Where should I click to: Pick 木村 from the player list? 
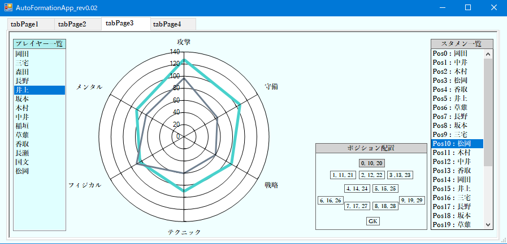point(39,108)
